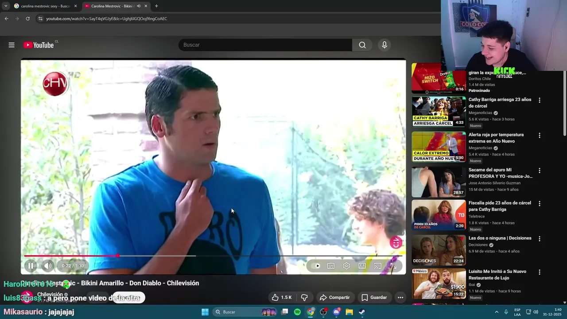Click the system tray microphone icon

click(x=506, y=312)
